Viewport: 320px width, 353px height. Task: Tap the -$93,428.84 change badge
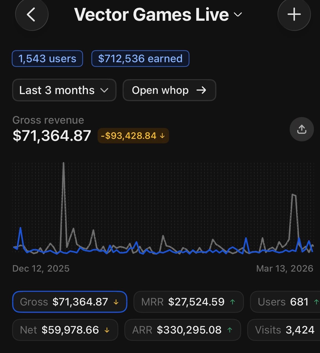pos(133,136)
